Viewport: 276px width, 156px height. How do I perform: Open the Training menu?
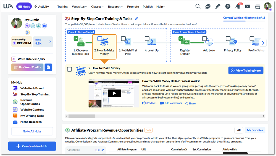pyautogui.click(x=63, y=7)
